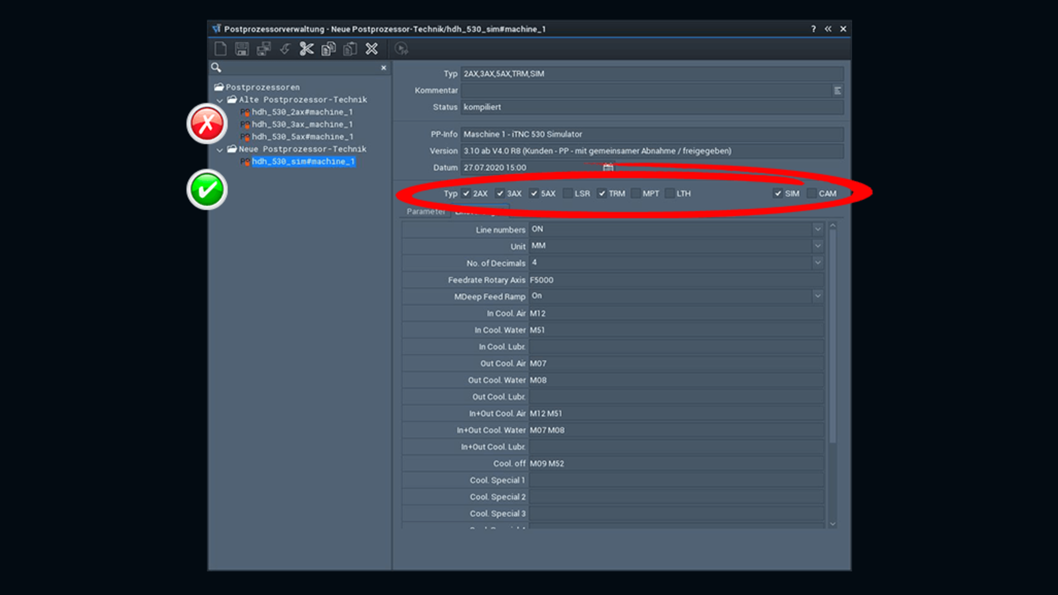
Task: Click the Out Cool. Water field M08
Action: (676, 380)
